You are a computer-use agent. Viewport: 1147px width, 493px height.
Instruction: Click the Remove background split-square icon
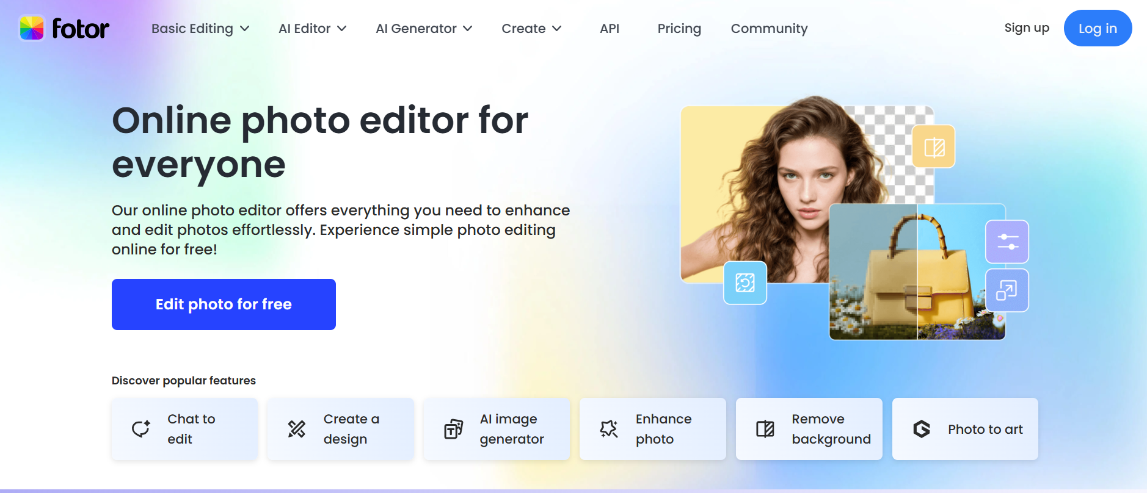tap(765, 429)
